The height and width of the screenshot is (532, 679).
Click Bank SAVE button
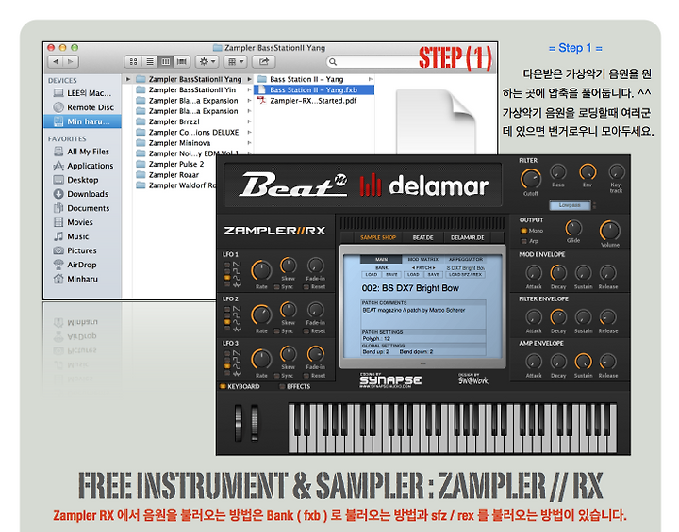[391, 275]
